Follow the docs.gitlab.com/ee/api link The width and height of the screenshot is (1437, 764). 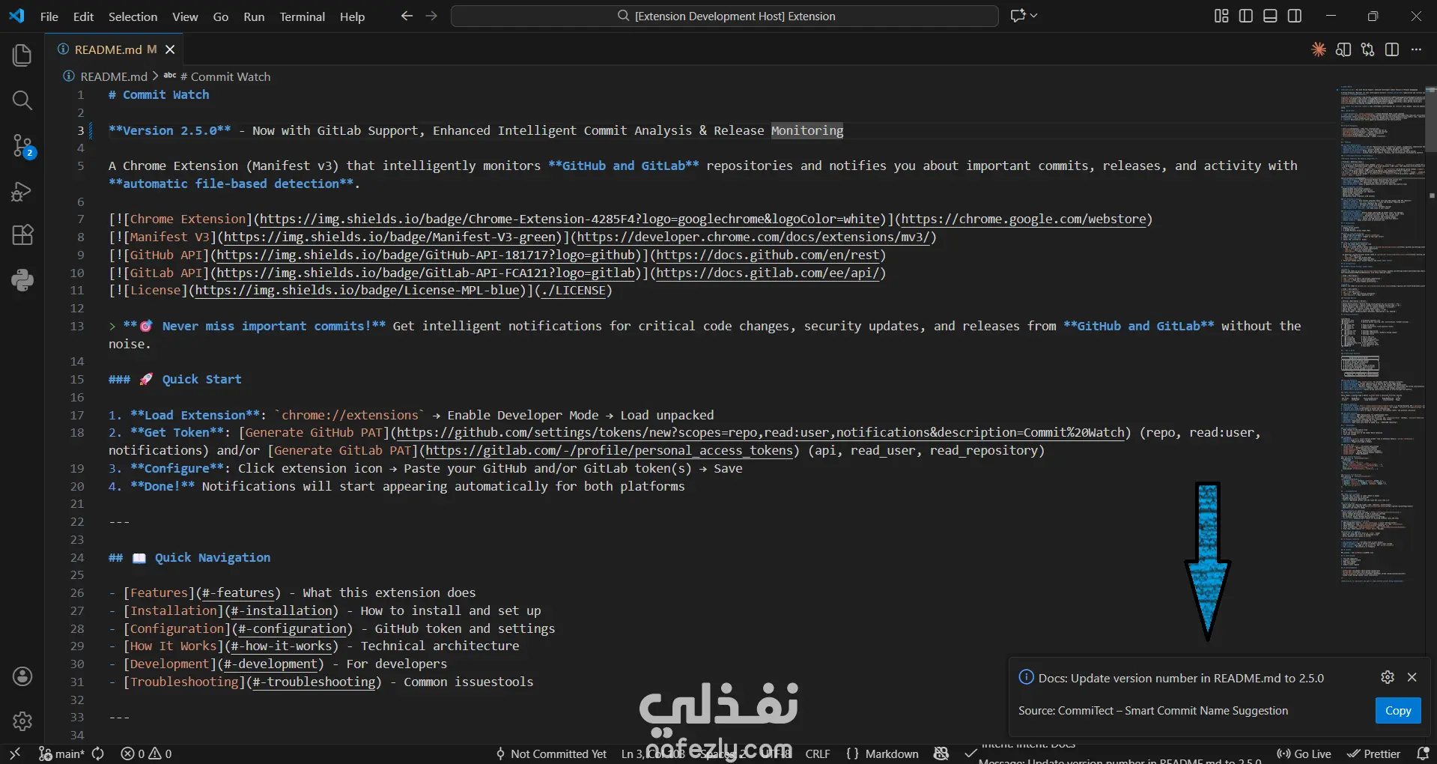click(768, 273)
